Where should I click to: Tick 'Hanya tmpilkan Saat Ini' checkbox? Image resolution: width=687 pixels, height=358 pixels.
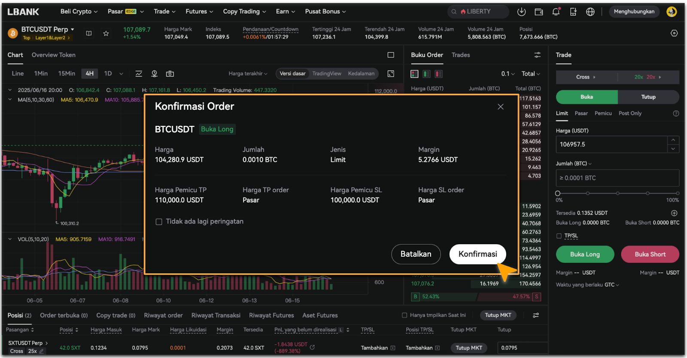(404, 316)
